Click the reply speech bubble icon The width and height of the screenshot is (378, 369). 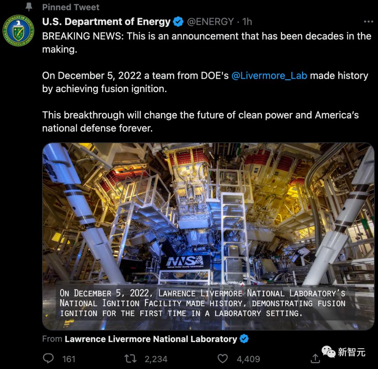click(48, 358)
